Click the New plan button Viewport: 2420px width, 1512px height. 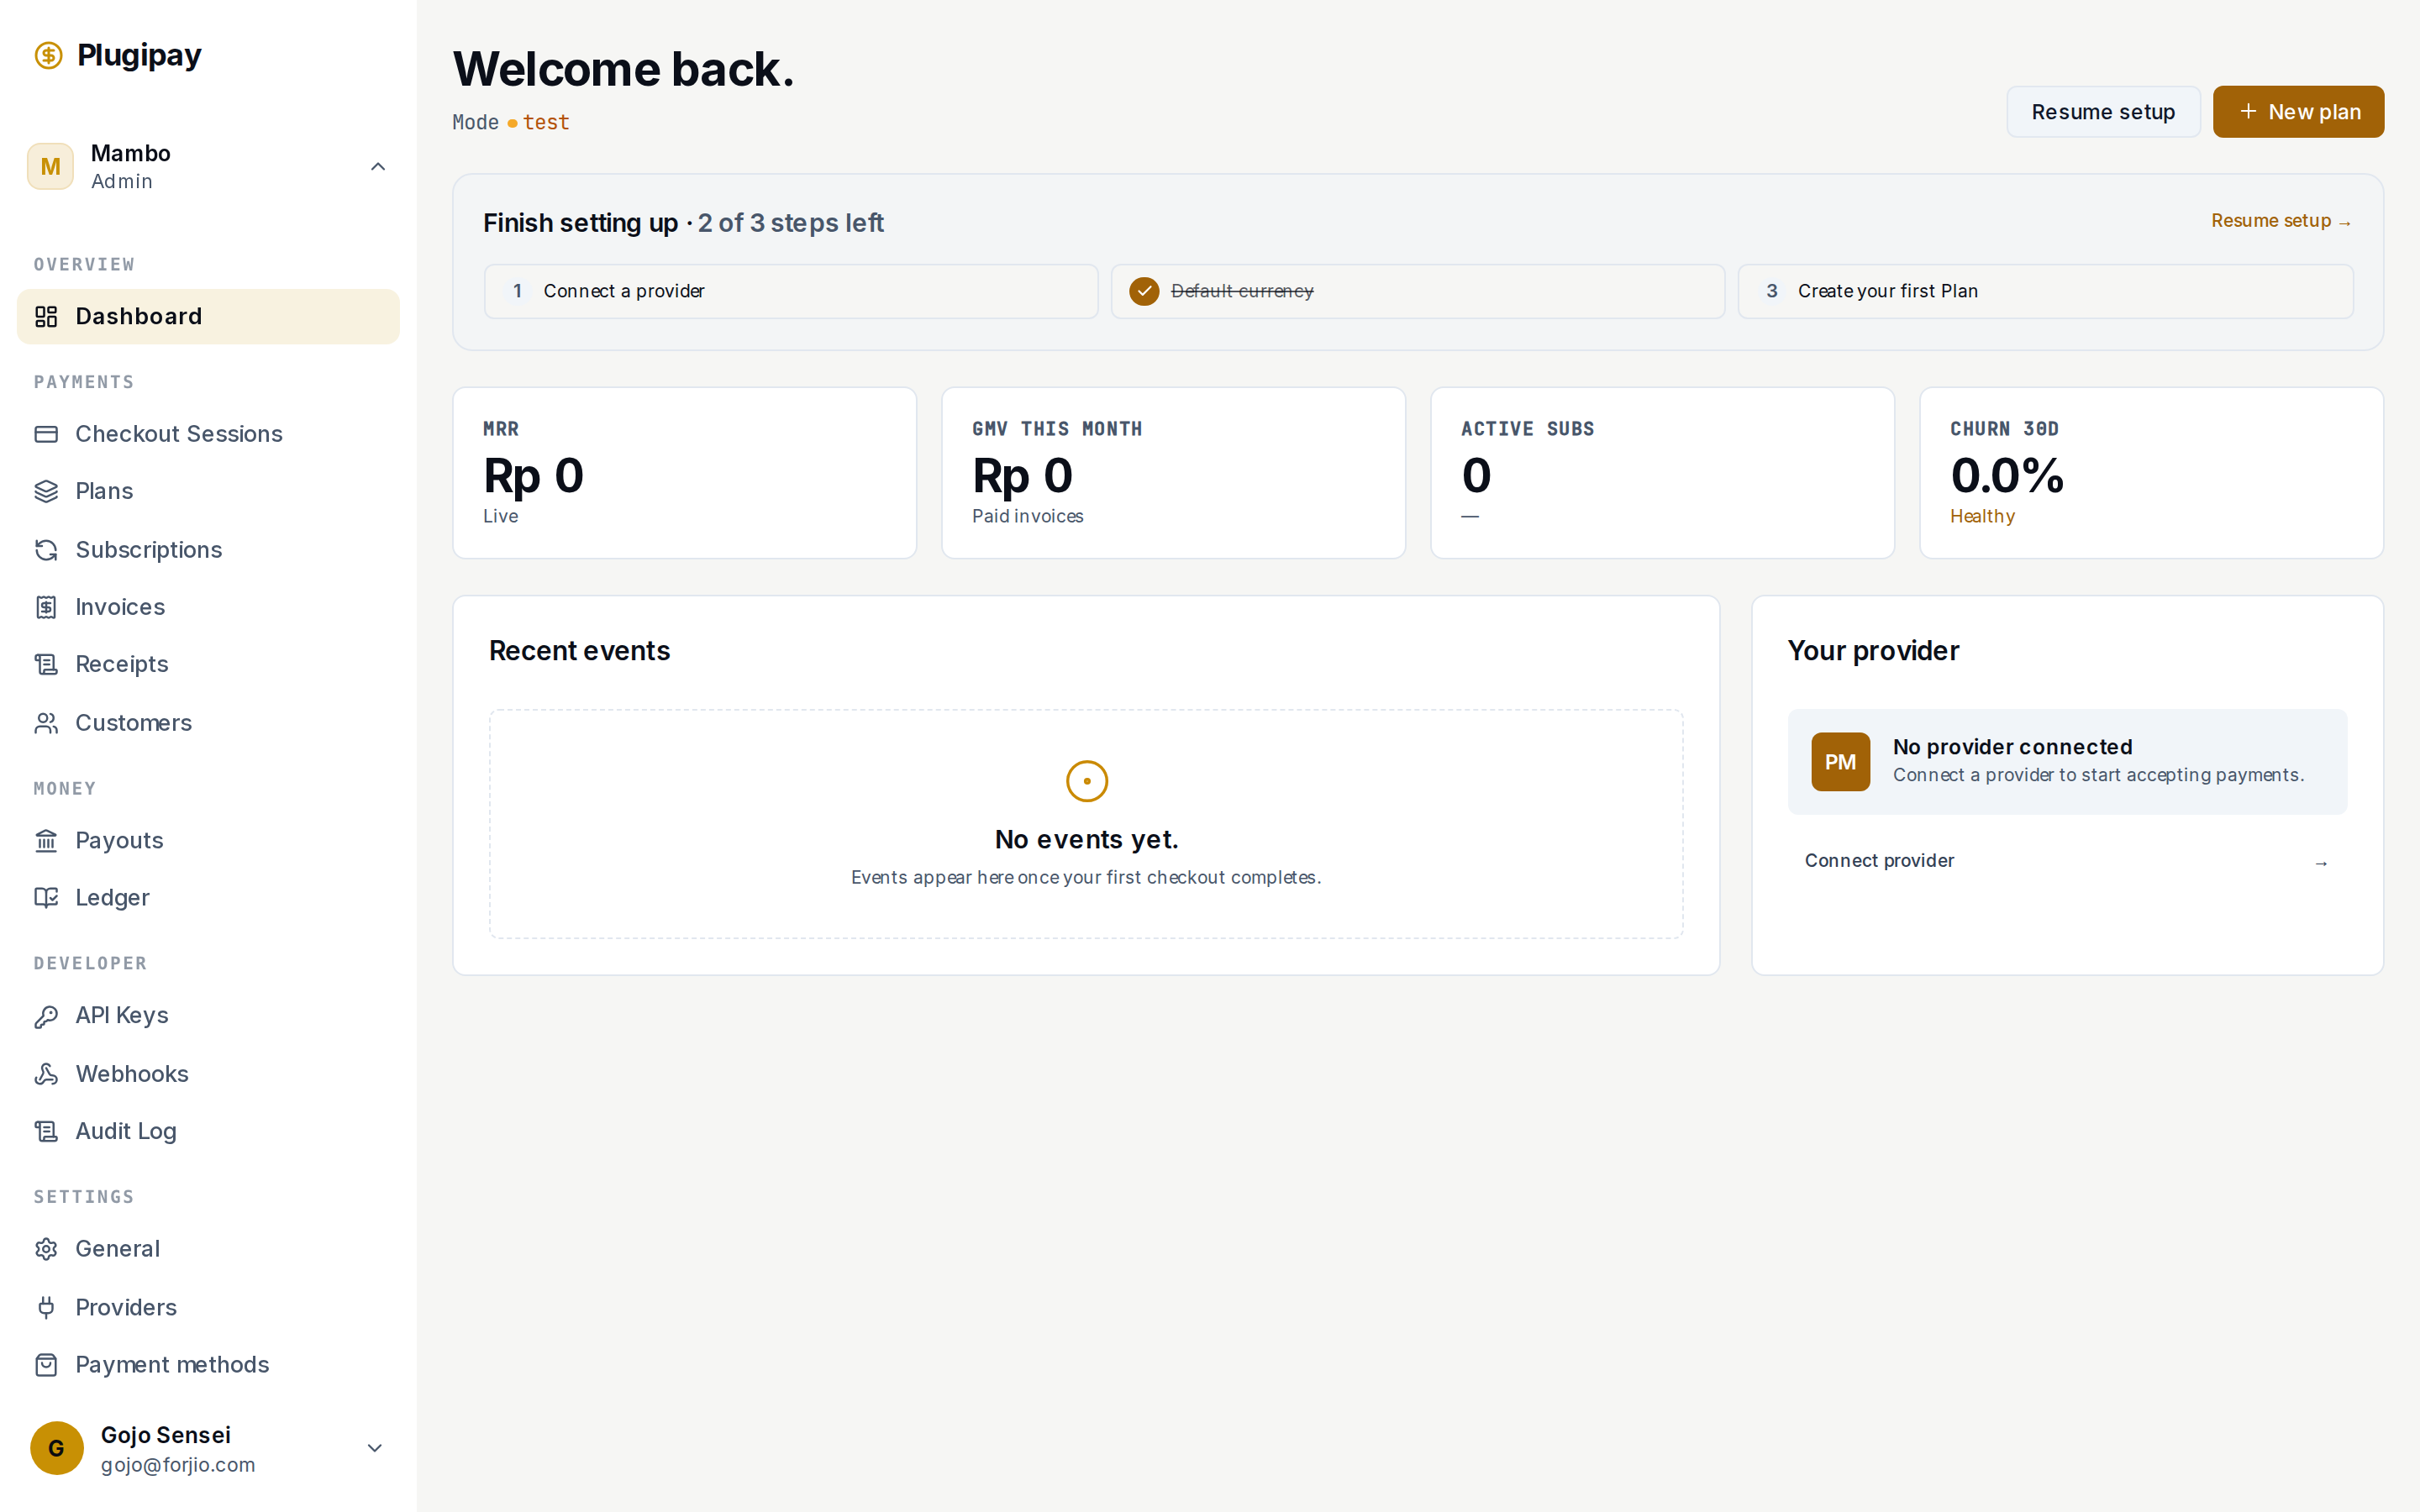click(2298, 112)
